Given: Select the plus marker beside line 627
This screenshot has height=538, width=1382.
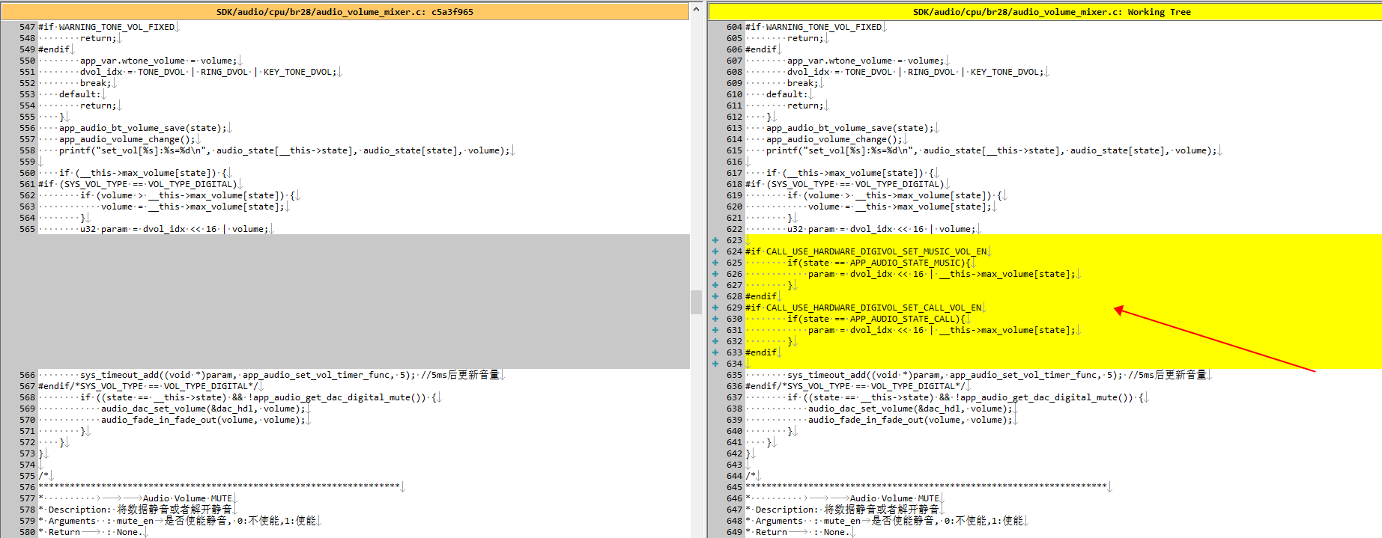Looking at the screenshot, I should tap(715, 285).
